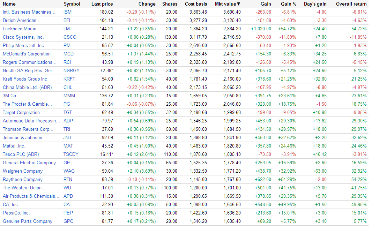Open The Procter & Gamble link
This screenshot has height=226, width=372.
(x=27, y=104)
